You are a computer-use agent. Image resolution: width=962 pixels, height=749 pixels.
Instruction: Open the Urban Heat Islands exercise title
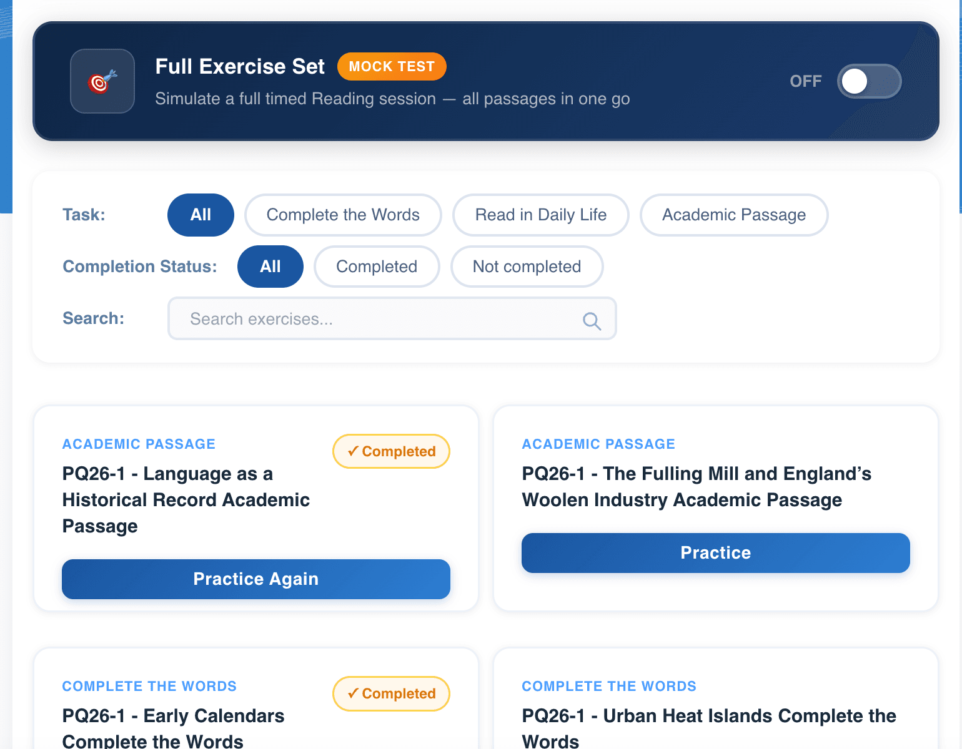coord(708,728)
